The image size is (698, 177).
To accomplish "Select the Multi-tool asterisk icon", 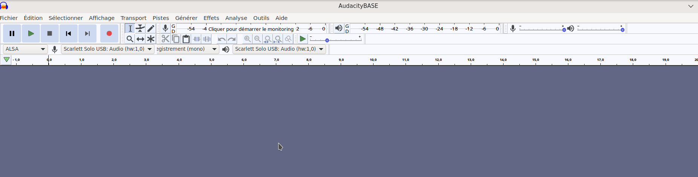I will (151, 39).
